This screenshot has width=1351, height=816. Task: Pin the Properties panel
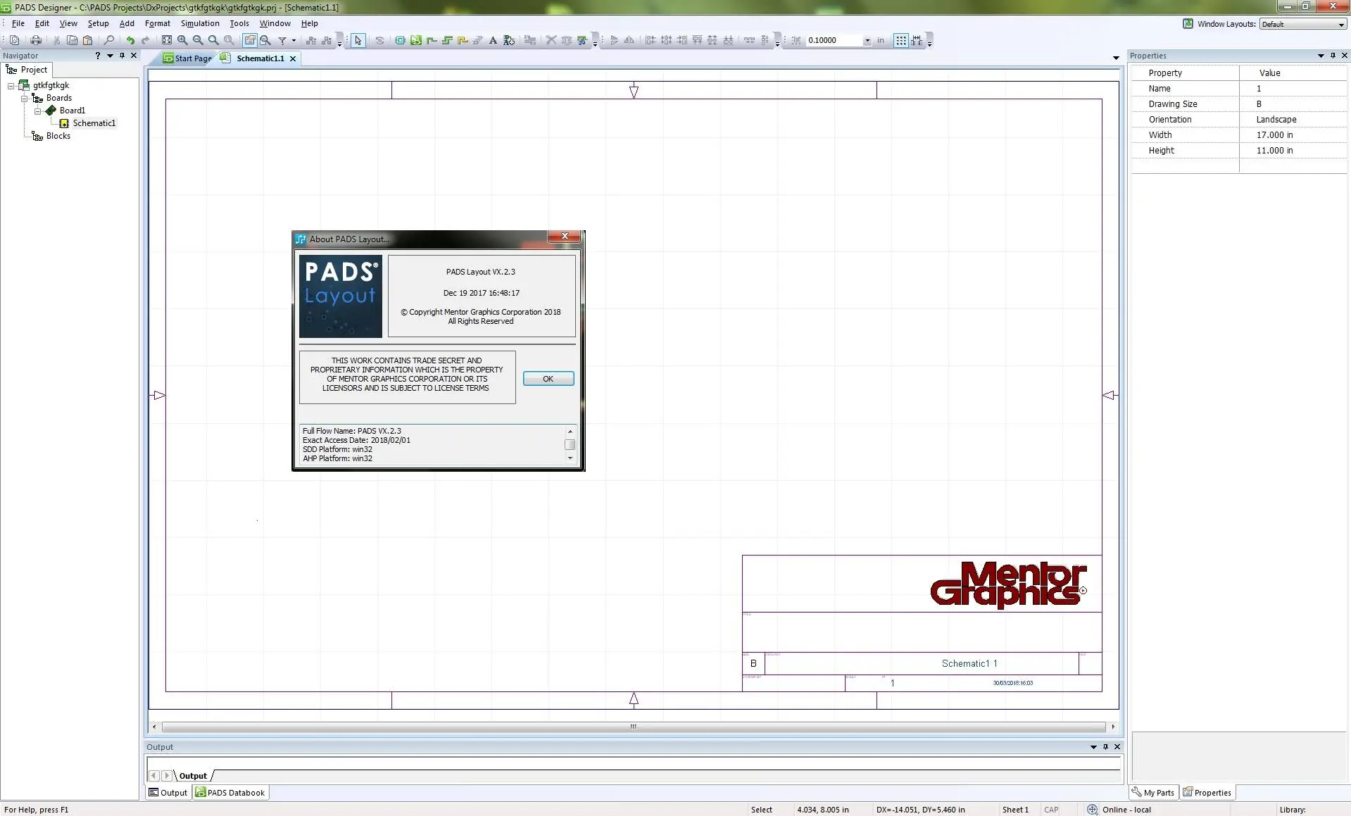point(1333,56)
